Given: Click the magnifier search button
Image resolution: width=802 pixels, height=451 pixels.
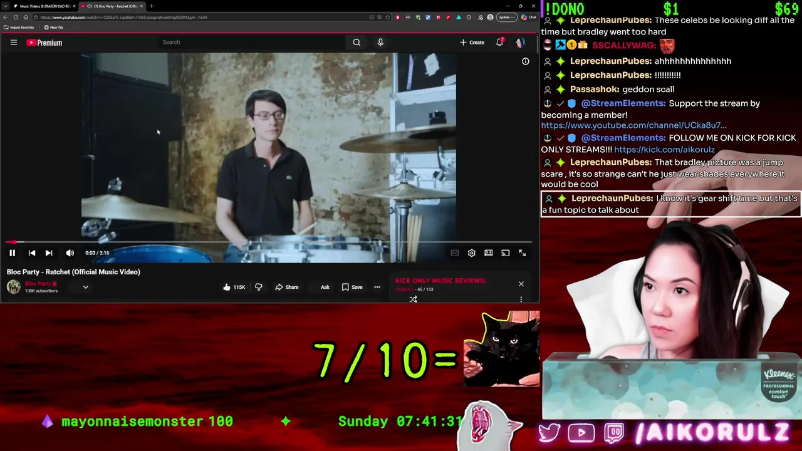Looking at the screenshot, I should click(357, 42).
